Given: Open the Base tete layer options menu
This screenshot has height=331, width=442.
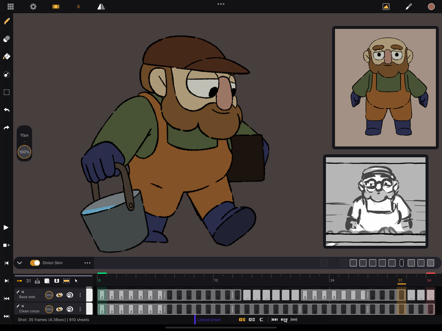Looking at the screenshot, I should pos(80,295).
